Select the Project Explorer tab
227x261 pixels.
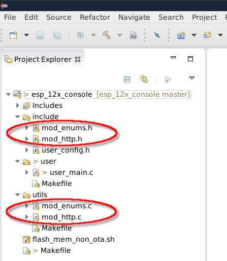tap(43, 59)
